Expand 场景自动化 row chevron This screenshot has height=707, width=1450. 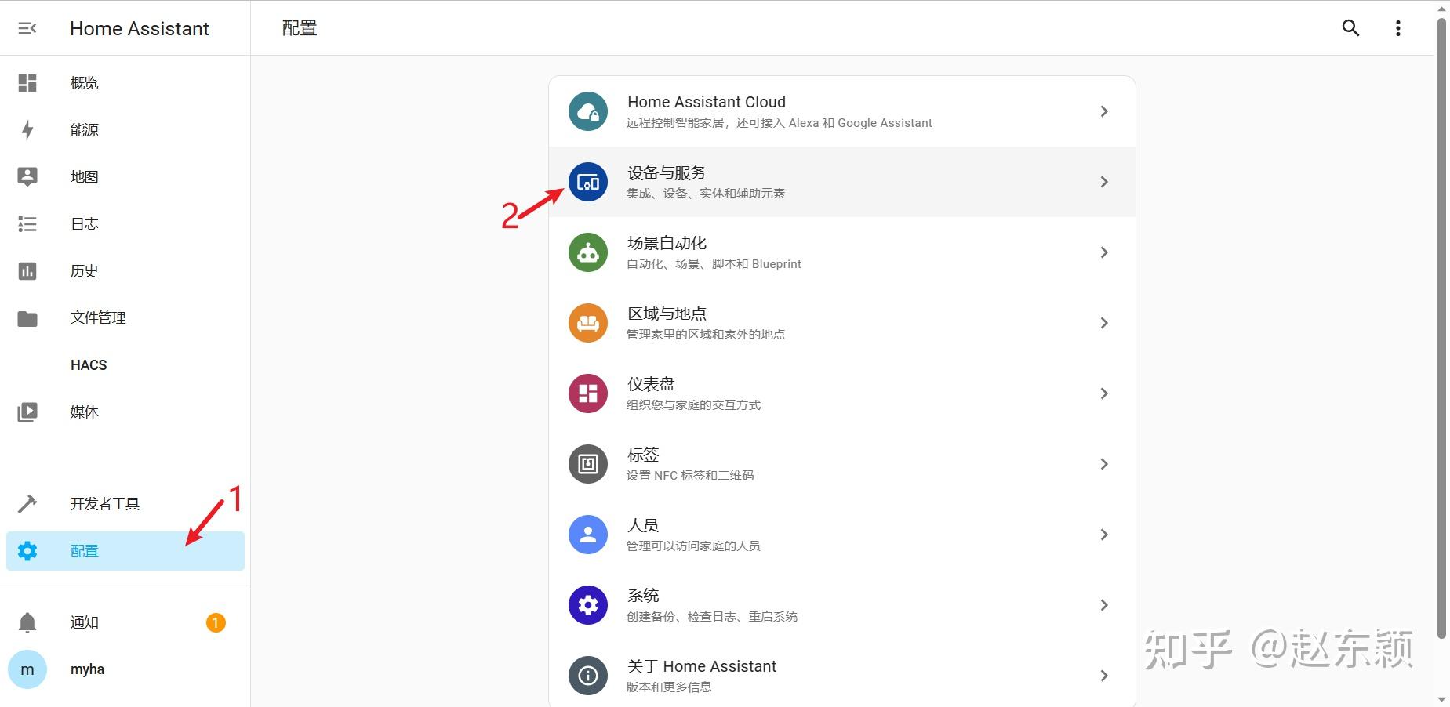(1104, 252)
